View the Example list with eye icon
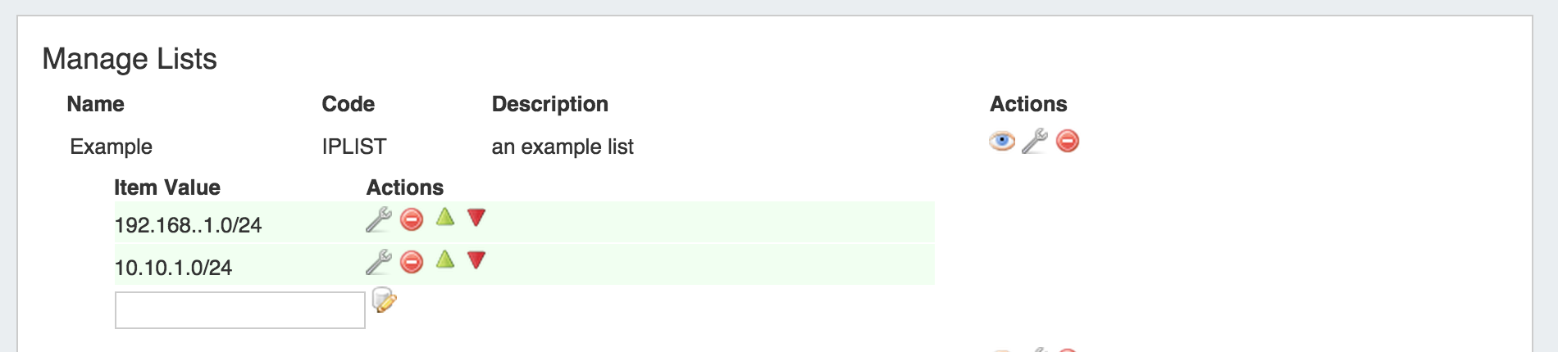 coord(1001,142)
